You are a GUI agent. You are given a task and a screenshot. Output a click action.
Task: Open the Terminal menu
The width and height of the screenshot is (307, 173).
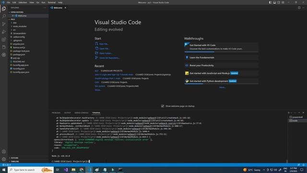coord(51,2)
